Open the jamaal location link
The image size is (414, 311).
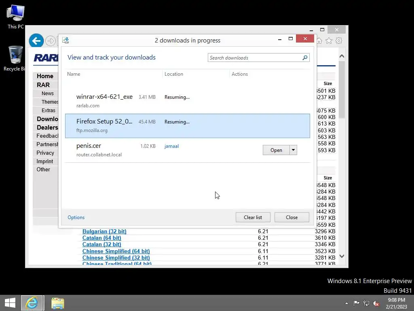click(x=171, y=146)
